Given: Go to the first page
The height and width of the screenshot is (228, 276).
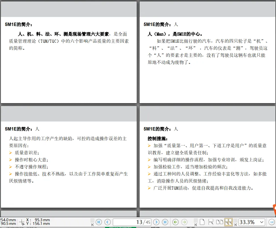Looking at the screenshot, I should tap(99, 222).
